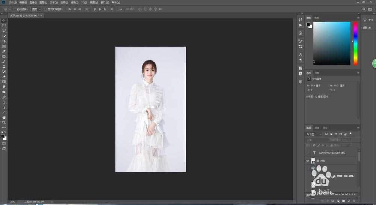Select the Hand tool
This screenshot has height=205, width=376.
[x=4, y=118]
